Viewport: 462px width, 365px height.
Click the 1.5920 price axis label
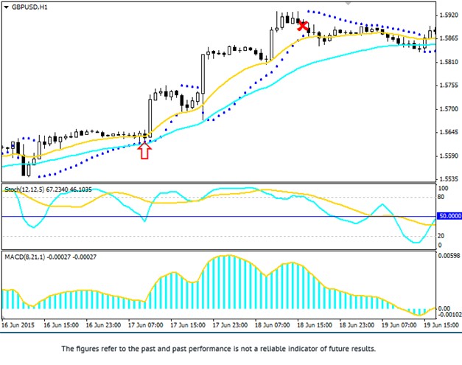(449, 15)
